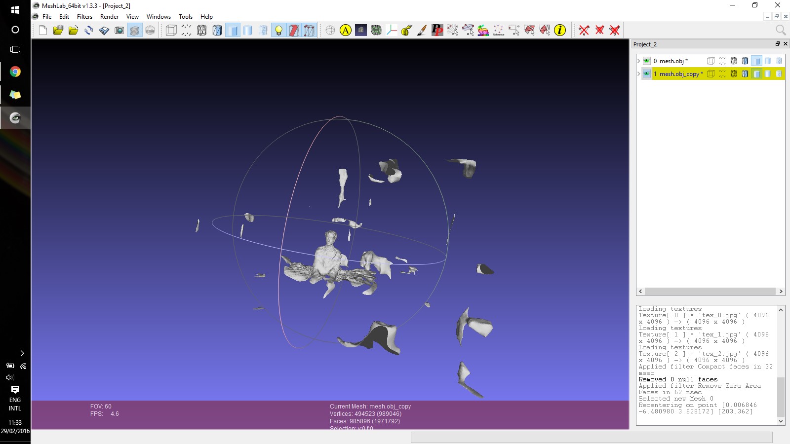Select the 1 mesh.obj_copy layer
790x444 pixels.
[x=678, y=74]
